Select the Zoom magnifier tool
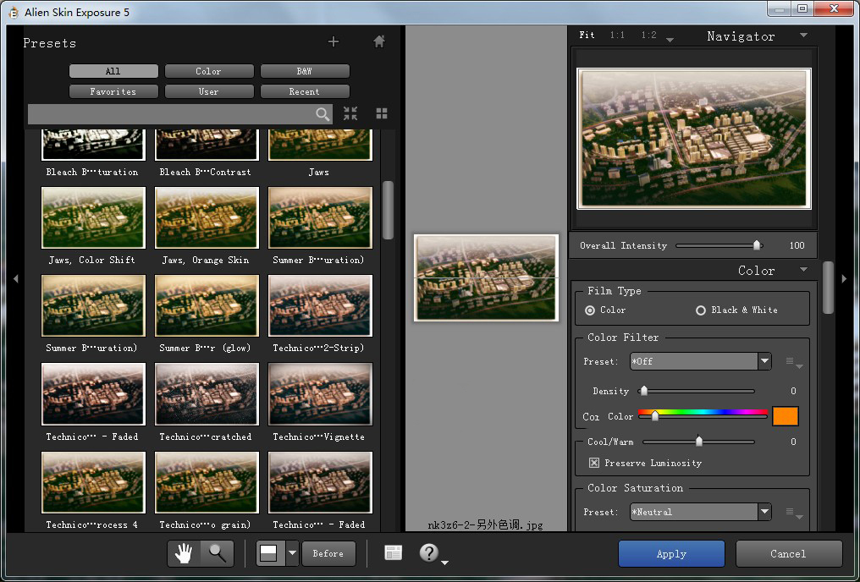Screen dimensions: 860x582 pos(218,553)
